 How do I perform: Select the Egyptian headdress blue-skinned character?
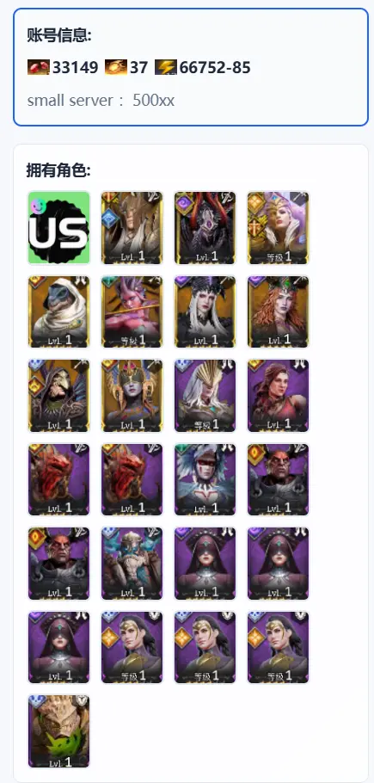pyautogui.click(x=132, y=396)
